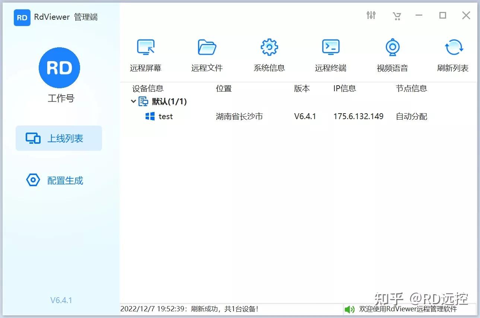Select the test device row

click(x=165, y=116)
